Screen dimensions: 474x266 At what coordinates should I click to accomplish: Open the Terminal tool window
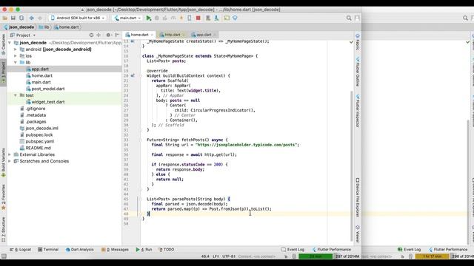tap(48, 250)
